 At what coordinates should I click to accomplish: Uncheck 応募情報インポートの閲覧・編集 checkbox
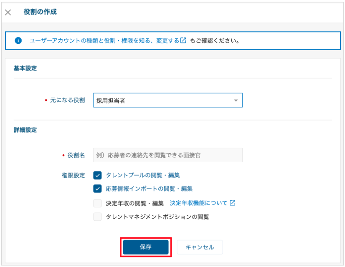(x=97, y=189)
